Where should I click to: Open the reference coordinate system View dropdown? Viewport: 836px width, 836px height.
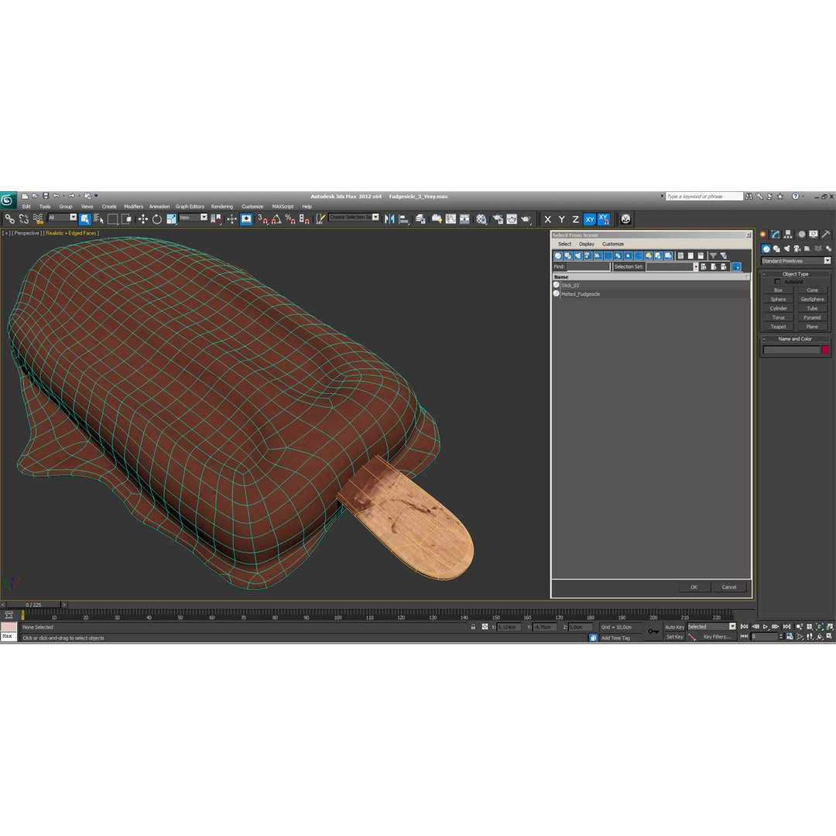(x=193, y=218)
